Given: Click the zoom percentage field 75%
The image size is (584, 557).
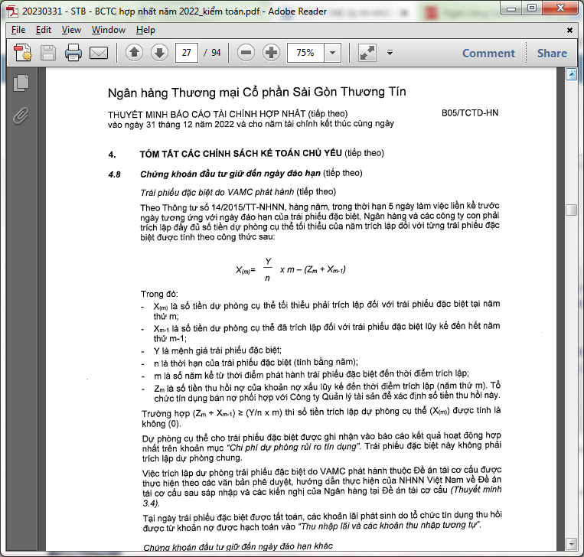Looking at the screenshot, I should point(306,53).
